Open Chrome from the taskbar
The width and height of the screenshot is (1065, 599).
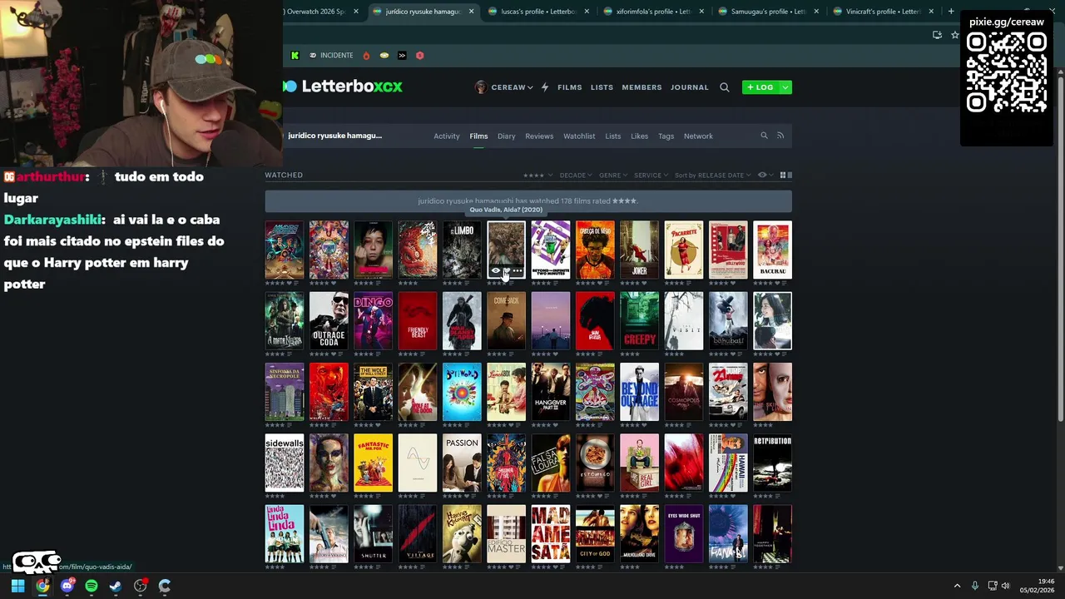(42, 586)
